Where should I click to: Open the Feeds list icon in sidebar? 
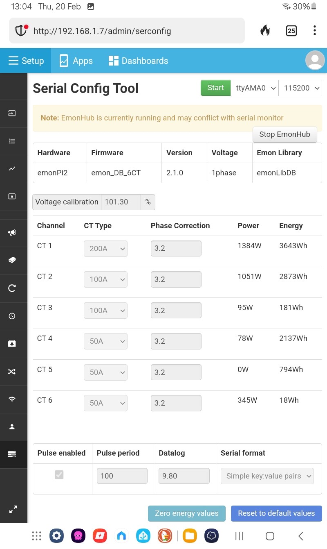12,141
